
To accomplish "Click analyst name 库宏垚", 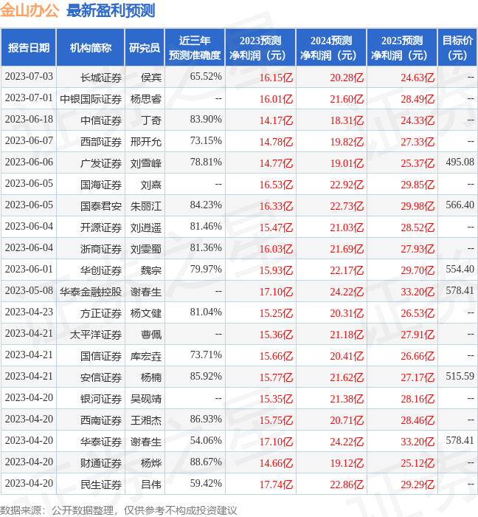I will click(x=146, y=357).
